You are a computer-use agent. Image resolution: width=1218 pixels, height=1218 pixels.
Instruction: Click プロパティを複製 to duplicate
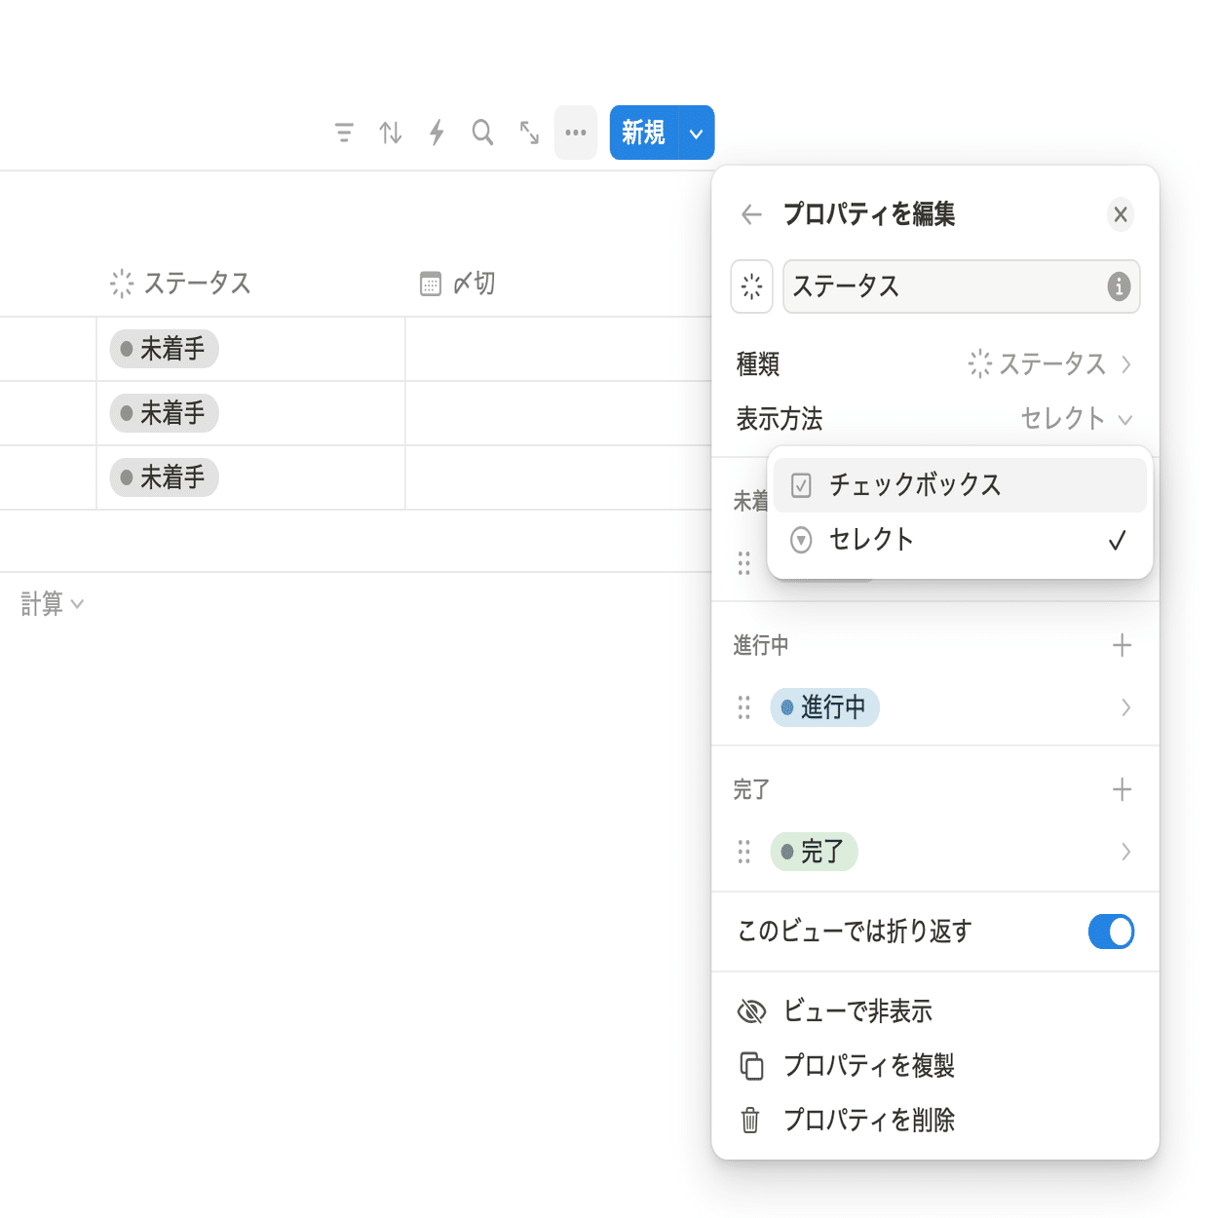(935, 1066)
